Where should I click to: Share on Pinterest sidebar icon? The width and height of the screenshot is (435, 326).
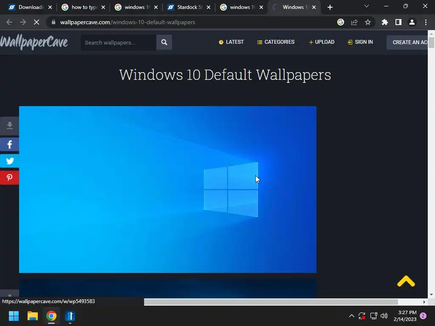pyautogui.click(x=9, y=177)
